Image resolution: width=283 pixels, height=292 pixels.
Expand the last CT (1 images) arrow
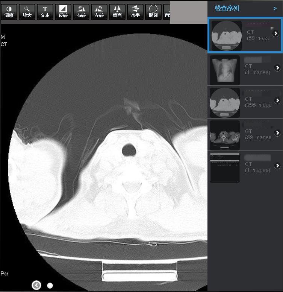pyautogui.click(x=277, y=166)
